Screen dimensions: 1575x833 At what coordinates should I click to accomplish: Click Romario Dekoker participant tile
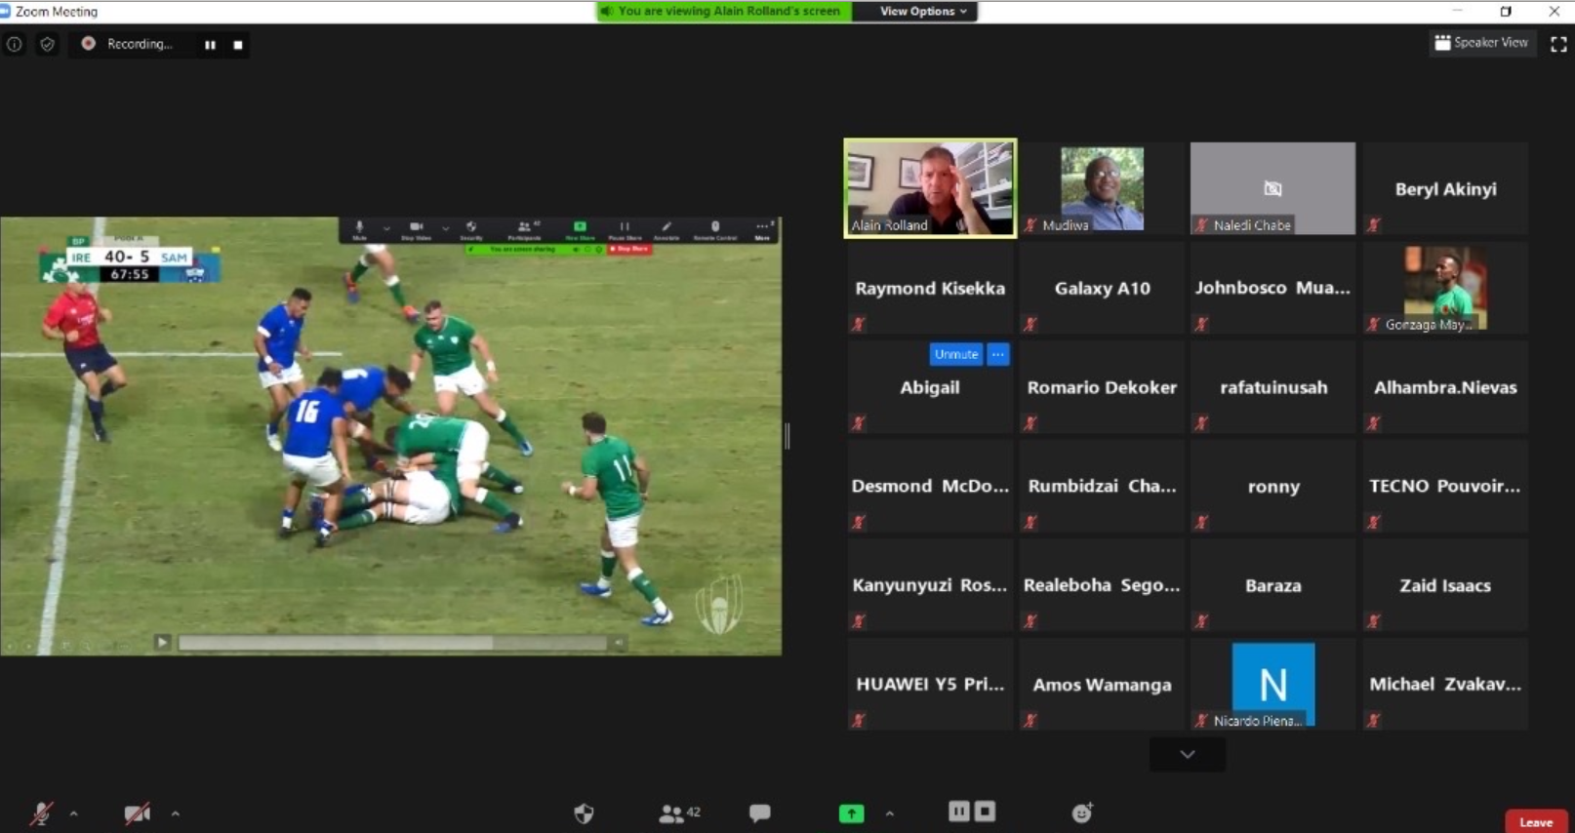point(1102,387)
